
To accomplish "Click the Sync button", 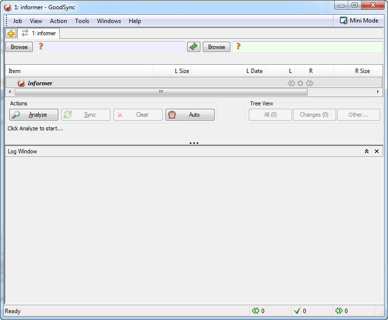I will coord(86,115).
